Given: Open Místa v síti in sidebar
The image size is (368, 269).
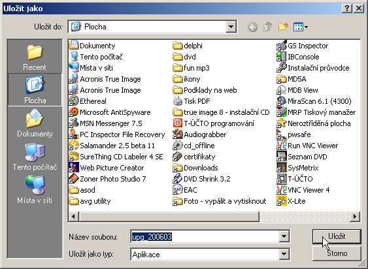Looking at the screenshot, I should pos(35,190).
